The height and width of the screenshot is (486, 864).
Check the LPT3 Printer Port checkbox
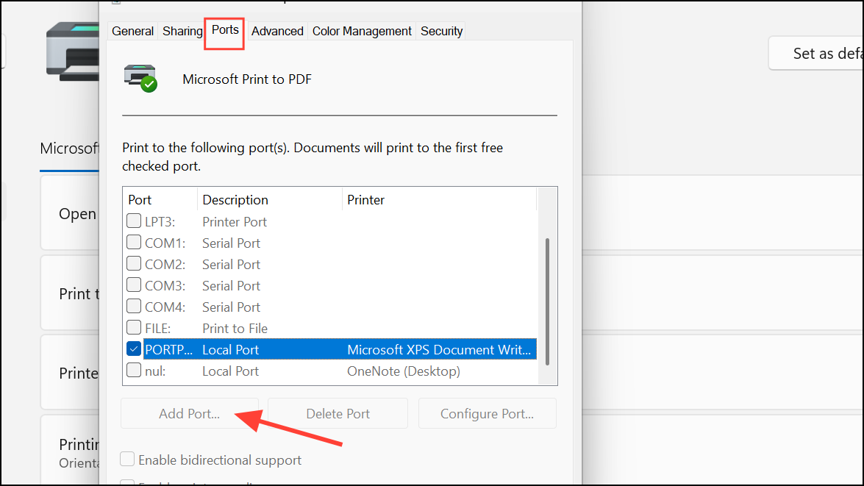tap(133, 221)
